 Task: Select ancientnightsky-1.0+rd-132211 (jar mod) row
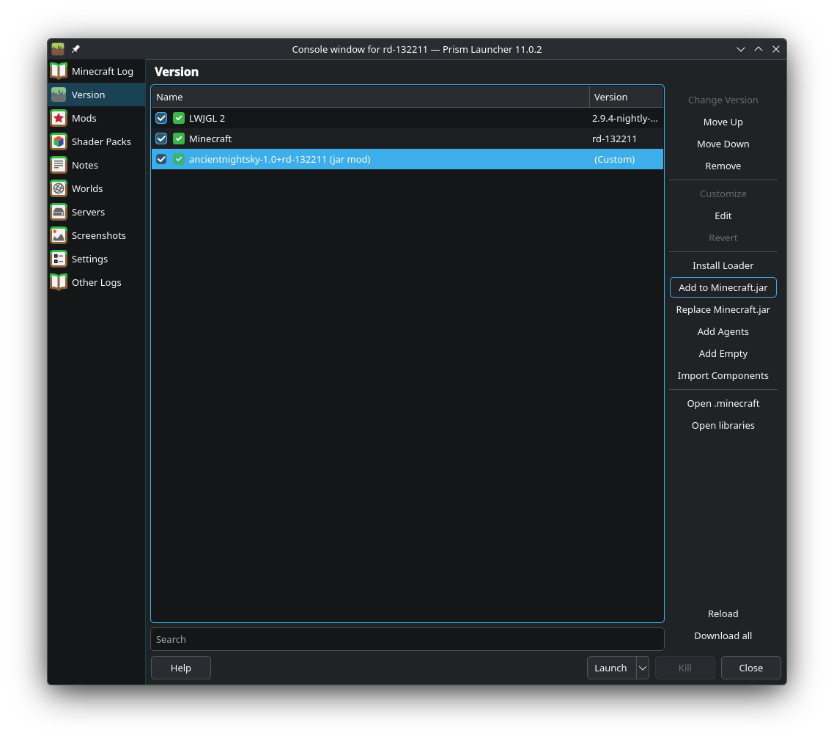(x=407, y=159)
